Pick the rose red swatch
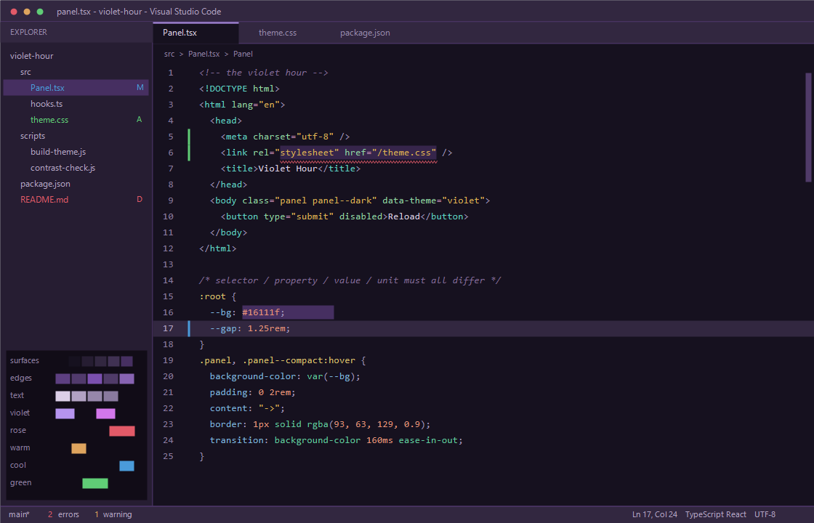814x523 pixels. tap(122, 431)
